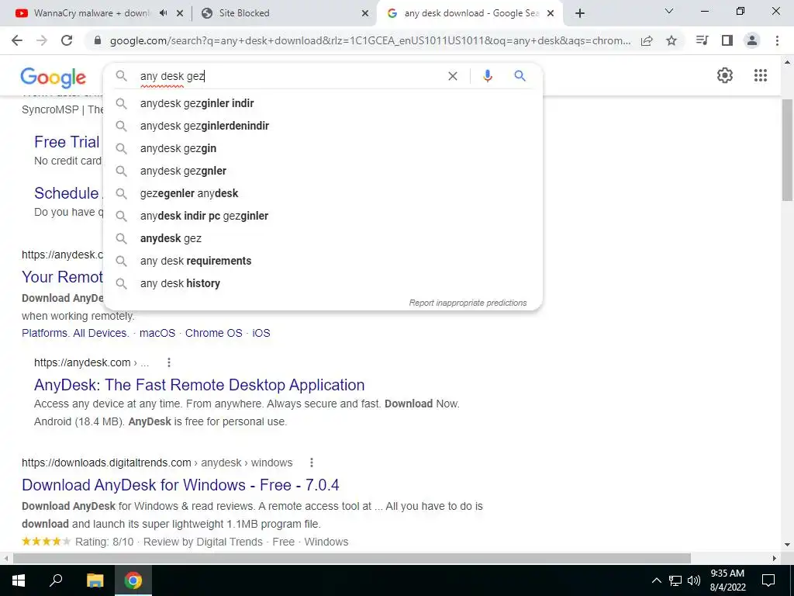Choose suggestion any desk history
This screenshot has height=596, width=794.
323,283
